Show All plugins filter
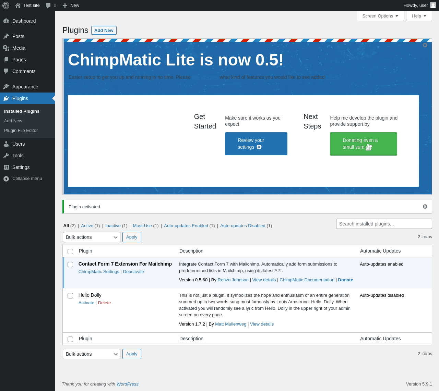 click(x=66, y=226)
